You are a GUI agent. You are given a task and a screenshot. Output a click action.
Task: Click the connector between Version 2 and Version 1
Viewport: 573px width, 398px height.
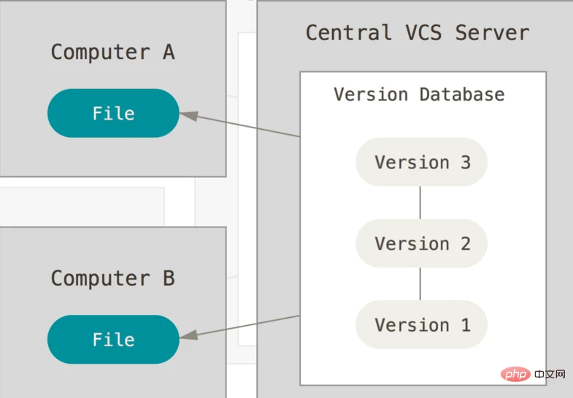(420, 284)
